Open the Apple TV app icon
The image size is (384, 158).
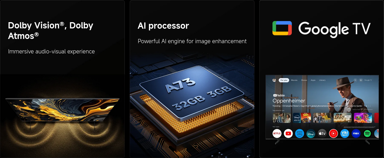pyautogui.click(x=322, y=133)
